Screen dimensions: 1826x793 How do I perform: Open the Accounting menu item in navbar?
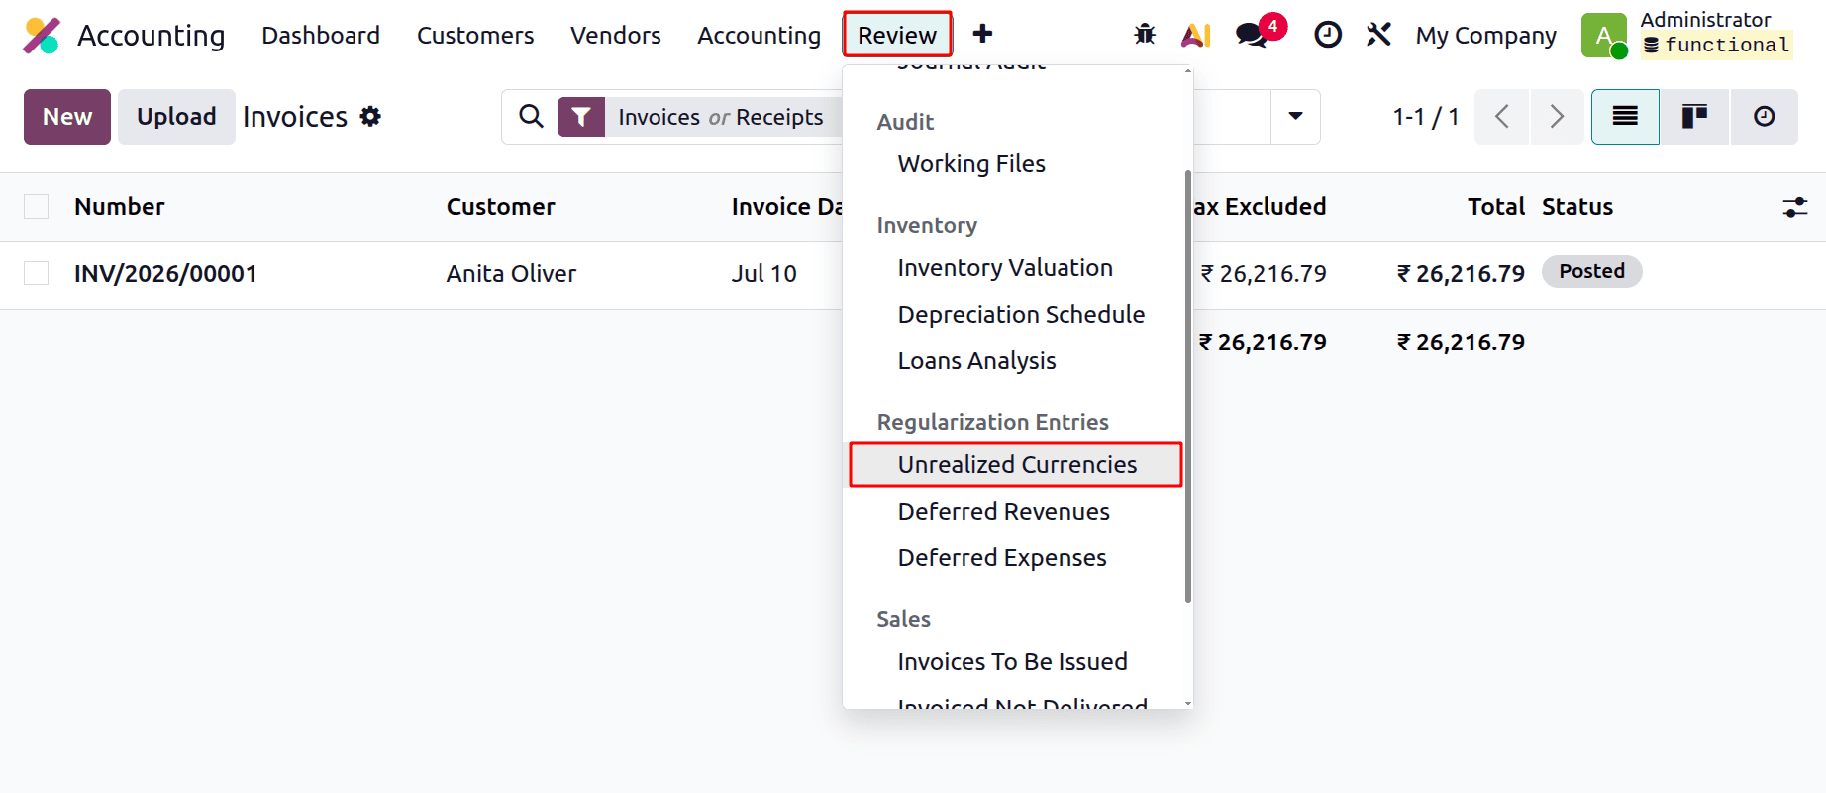point(760,36)
